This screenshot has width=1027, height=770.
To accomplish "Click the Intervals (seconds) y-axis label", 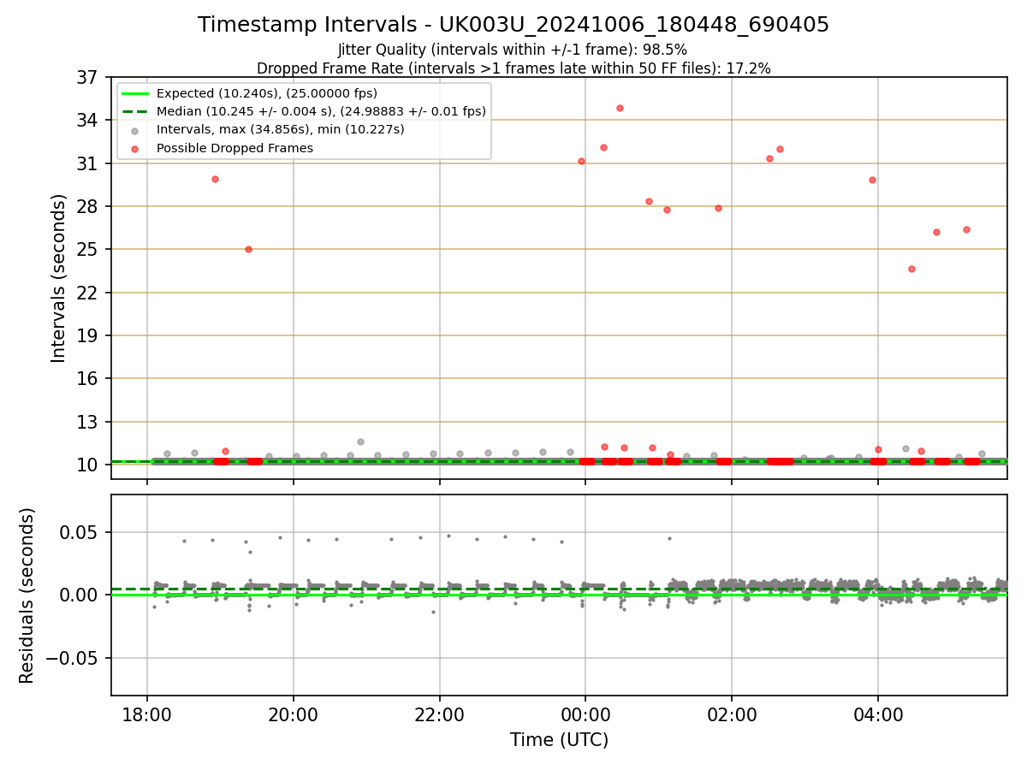I will [x=58, y=278].
